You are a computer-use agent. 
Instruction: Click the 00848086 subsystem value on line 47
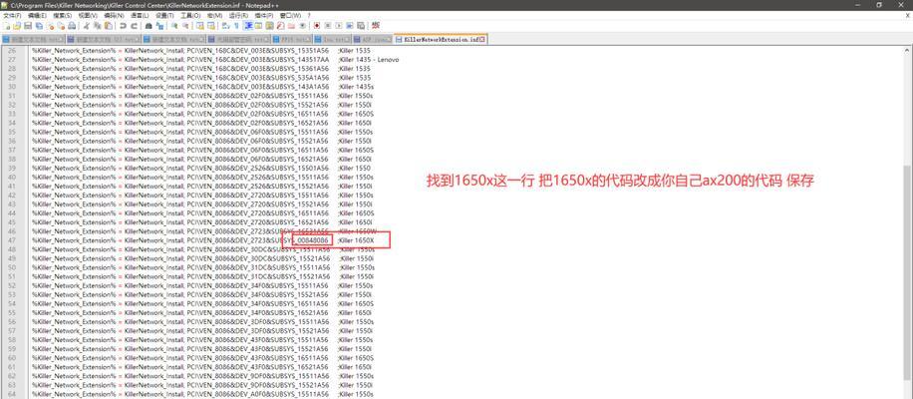pos(314,240)
